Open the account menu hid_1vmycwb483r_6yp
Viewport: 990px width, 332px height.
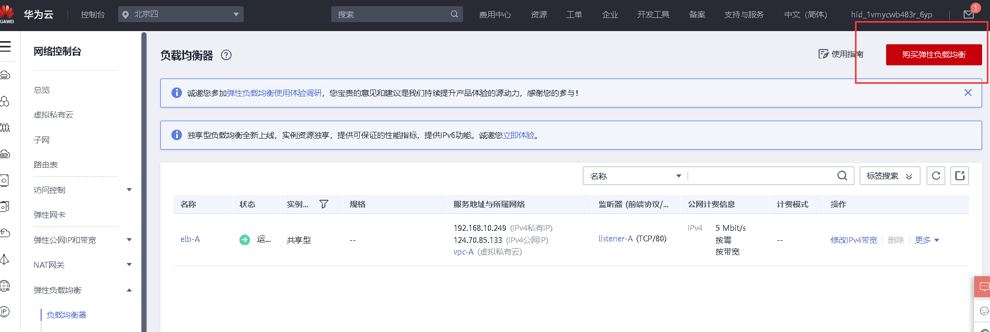[891, 15]
